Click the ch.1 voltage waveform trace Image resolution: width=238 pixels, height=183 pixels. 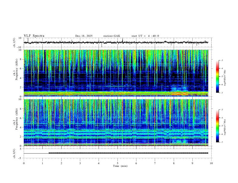pyautogui.click(x=116, y=42)
